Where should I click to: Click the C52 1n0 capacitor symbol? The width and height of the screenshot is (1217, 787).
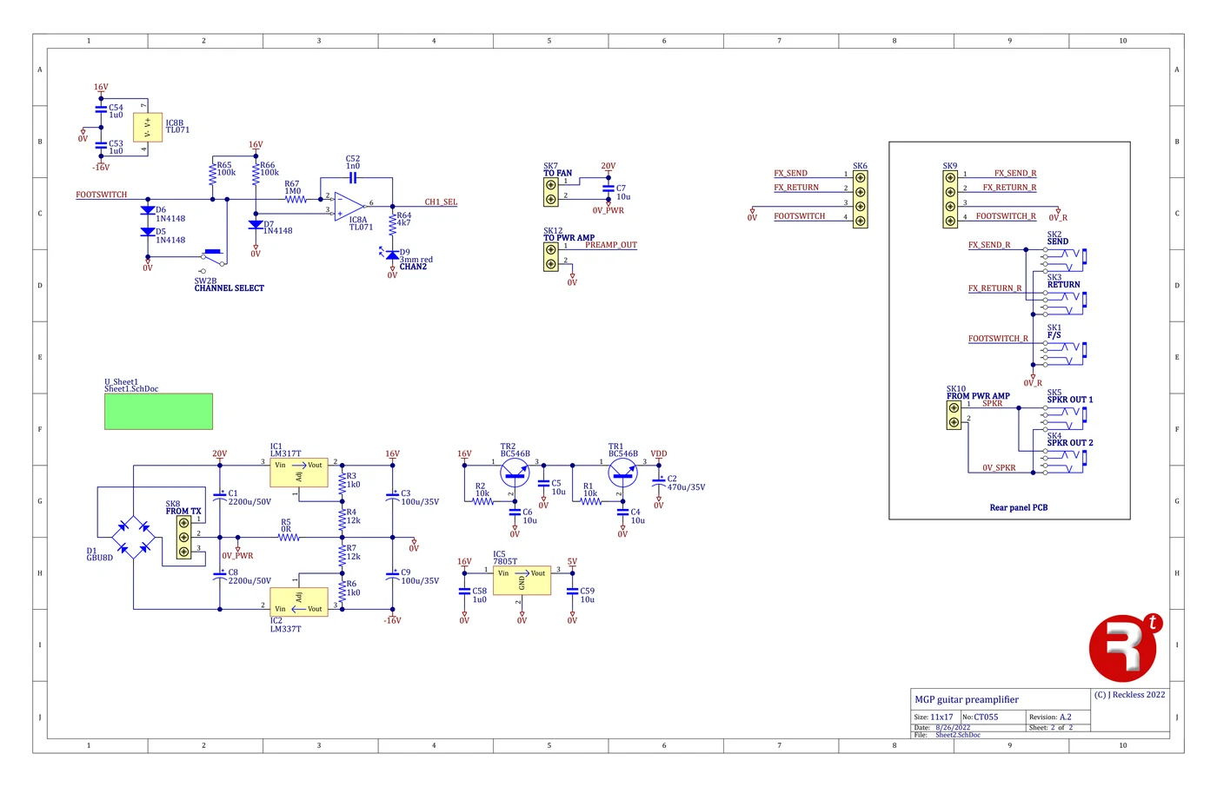pyautogui.click(x=352, y=177)
